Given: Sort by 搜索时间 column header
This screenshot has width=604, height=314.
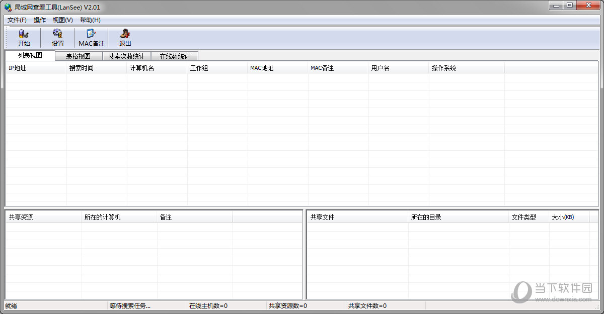Looking at the screenshot, I should tap(97, 68).
